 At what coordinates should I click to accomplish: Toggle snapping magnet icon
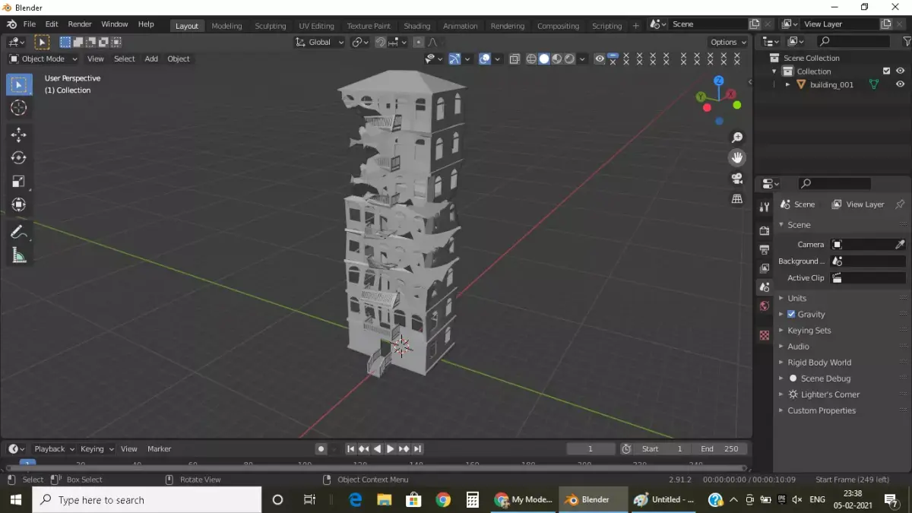click(x=381, y=43)
